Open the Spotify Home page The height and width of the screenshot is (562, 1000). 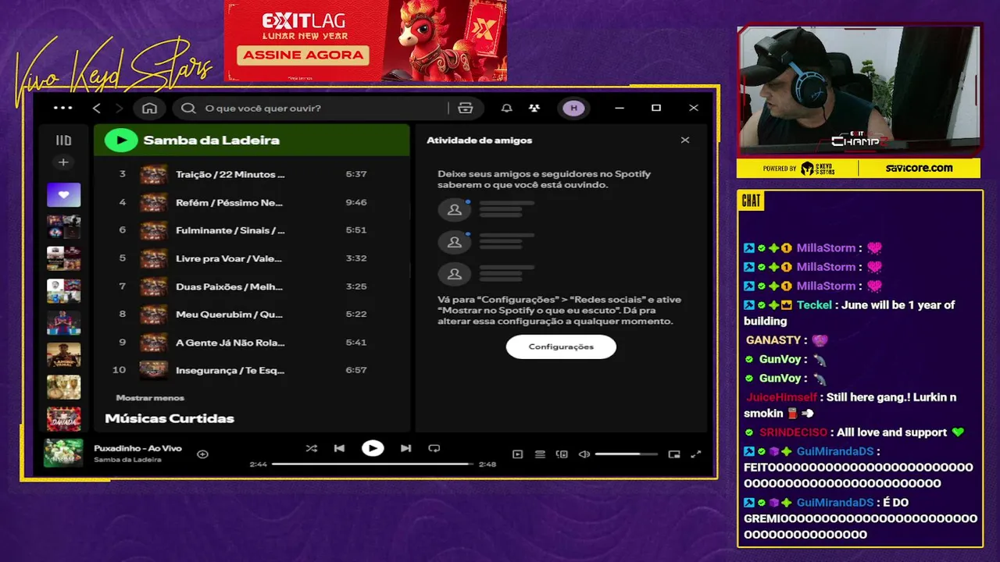[149, 108]
